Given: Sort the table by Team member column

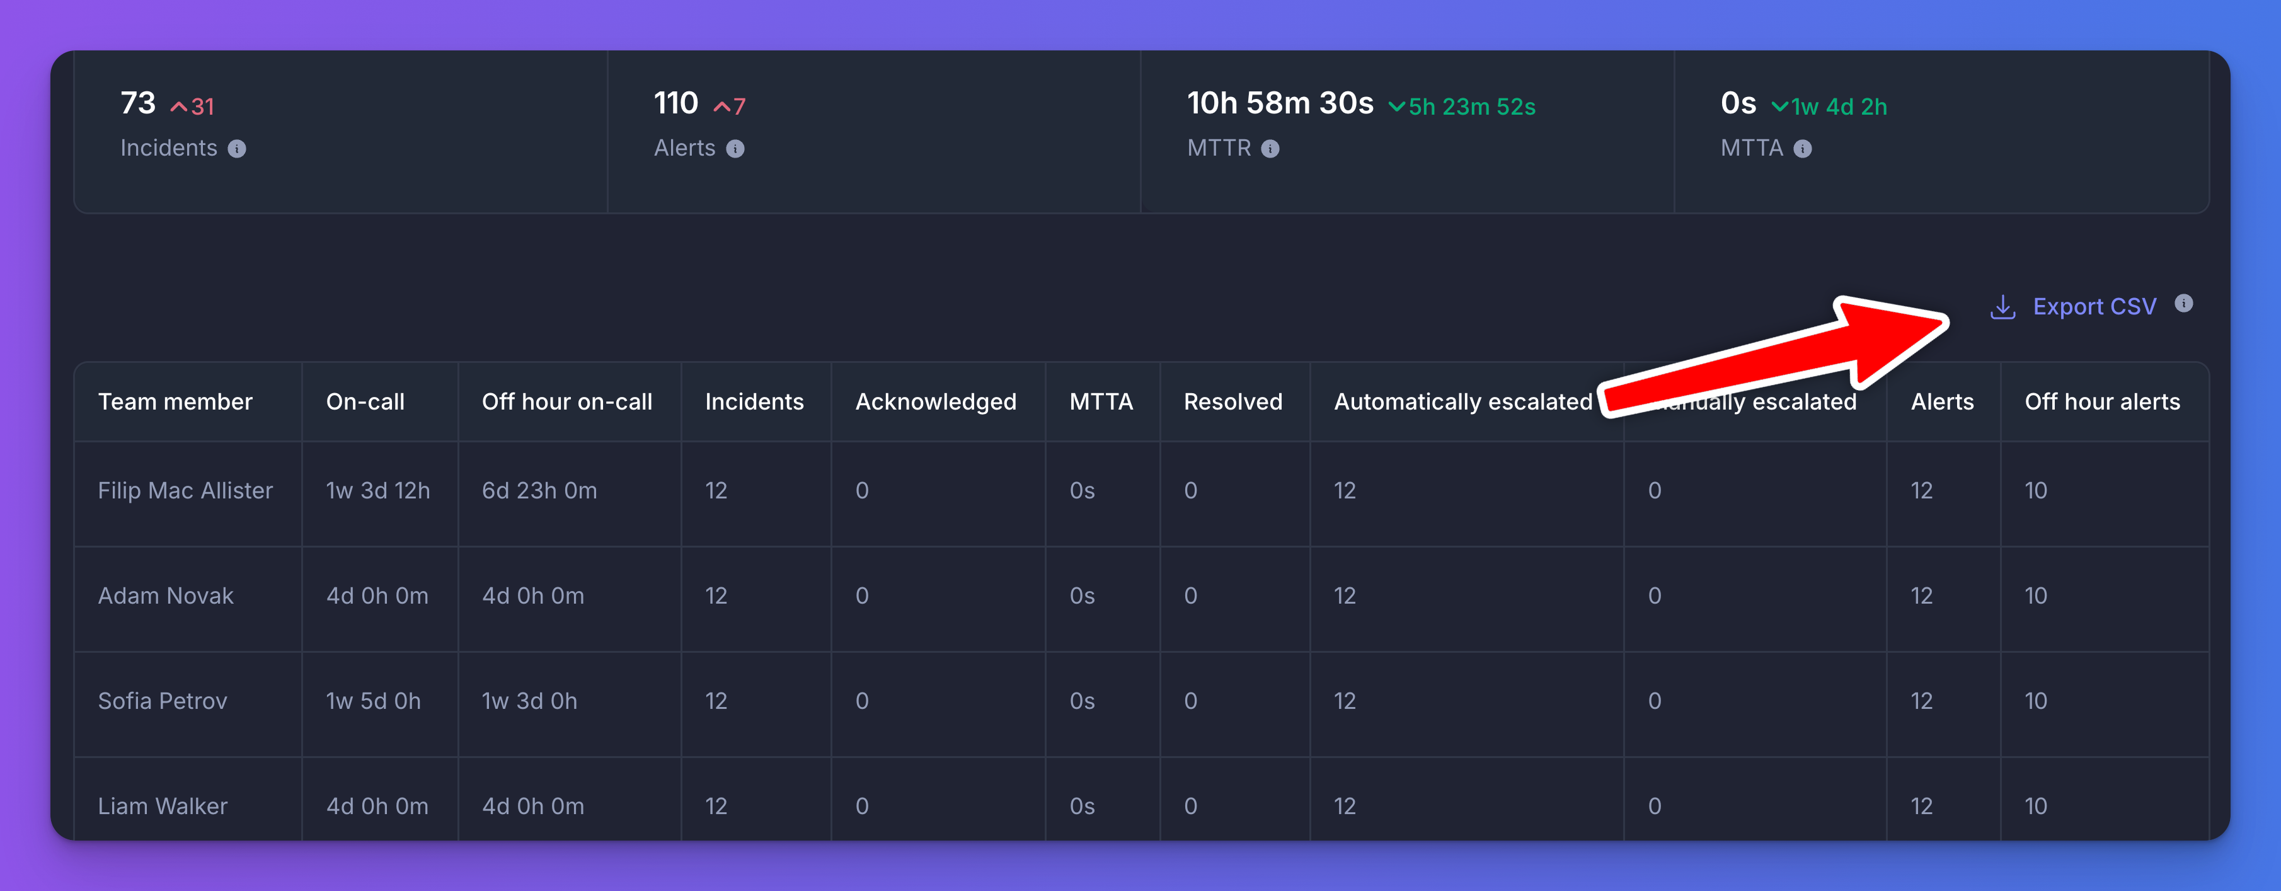Looking at the screenshot, I should 175,401.
